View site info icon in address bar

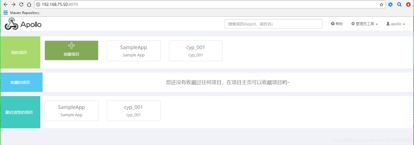pos(38,4)
